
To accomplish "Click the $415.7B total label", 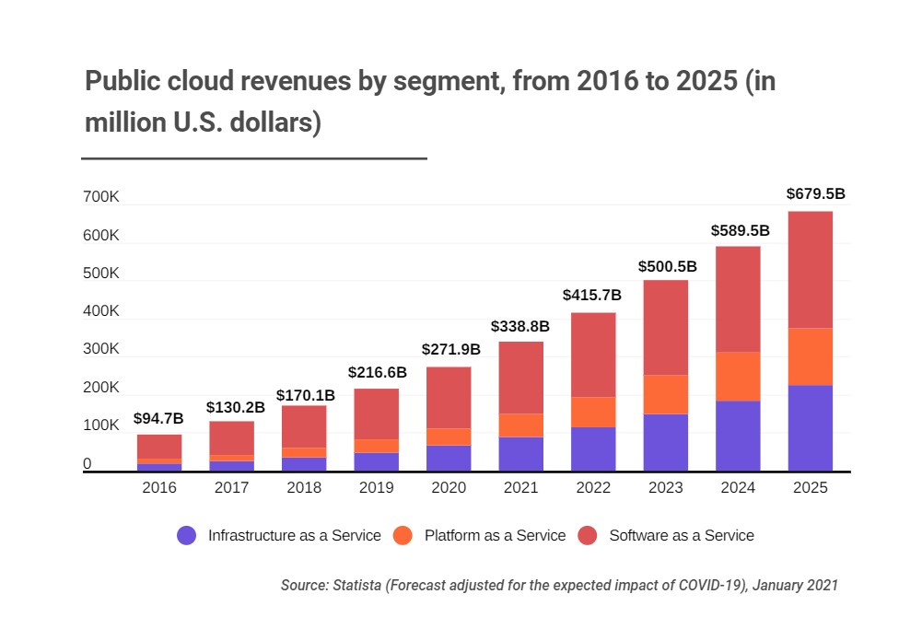I will click(x=592, y=295).
